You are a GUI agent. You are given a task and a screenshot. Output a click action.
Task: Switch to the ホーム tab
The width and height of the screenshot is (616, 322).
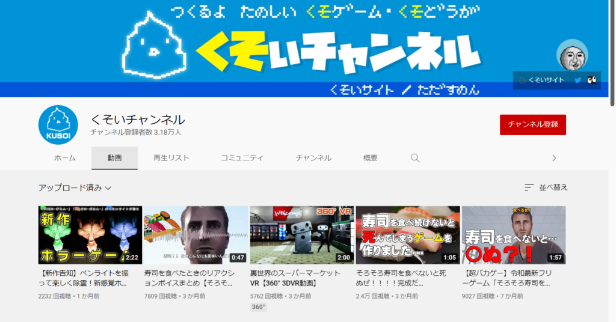coord(65,158)
